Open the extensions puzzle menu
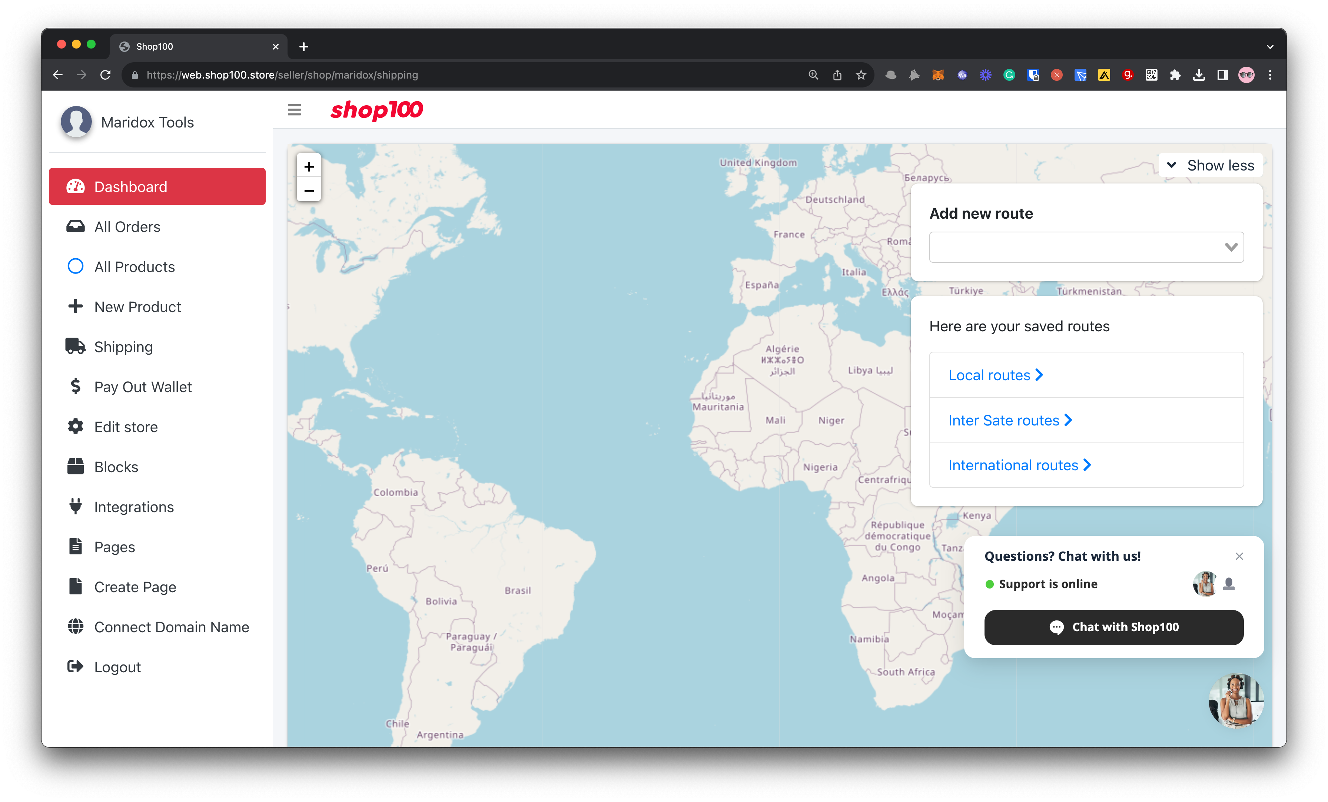1328x802 pixels. [1175, 75]
